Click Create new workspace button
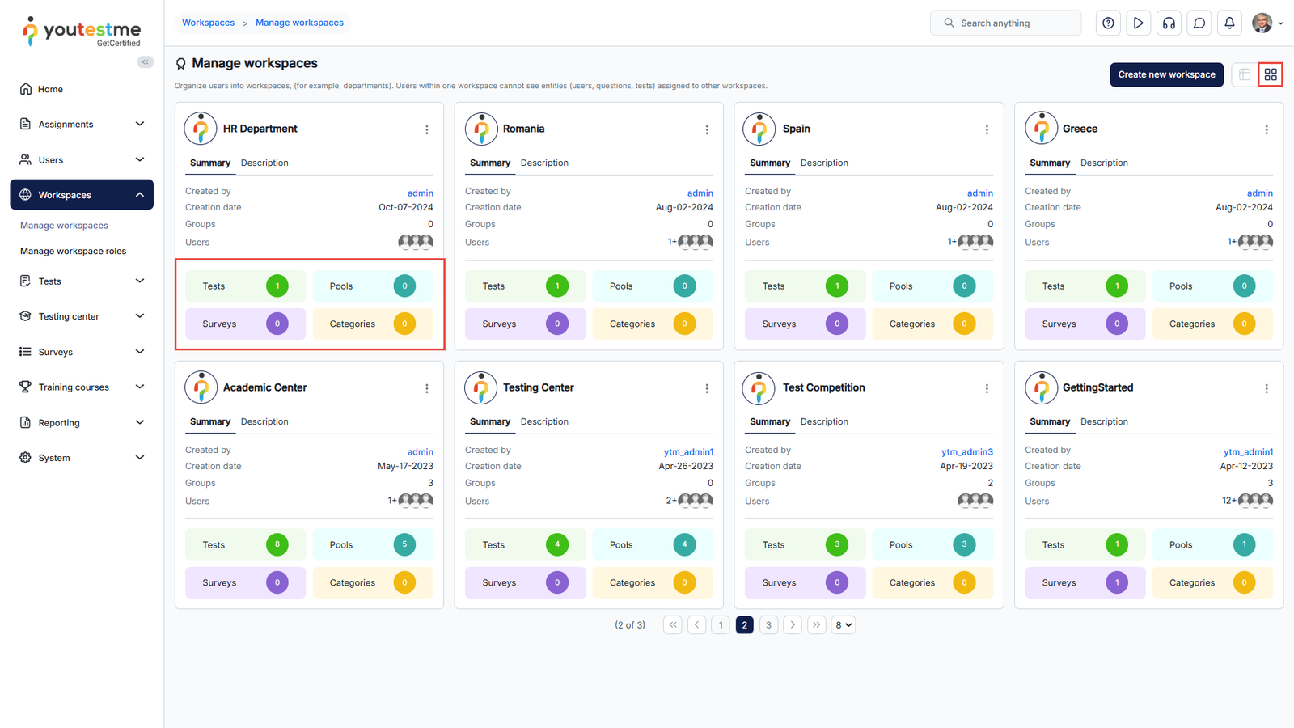The image size is (1294, 728). tap(1166, 74)
